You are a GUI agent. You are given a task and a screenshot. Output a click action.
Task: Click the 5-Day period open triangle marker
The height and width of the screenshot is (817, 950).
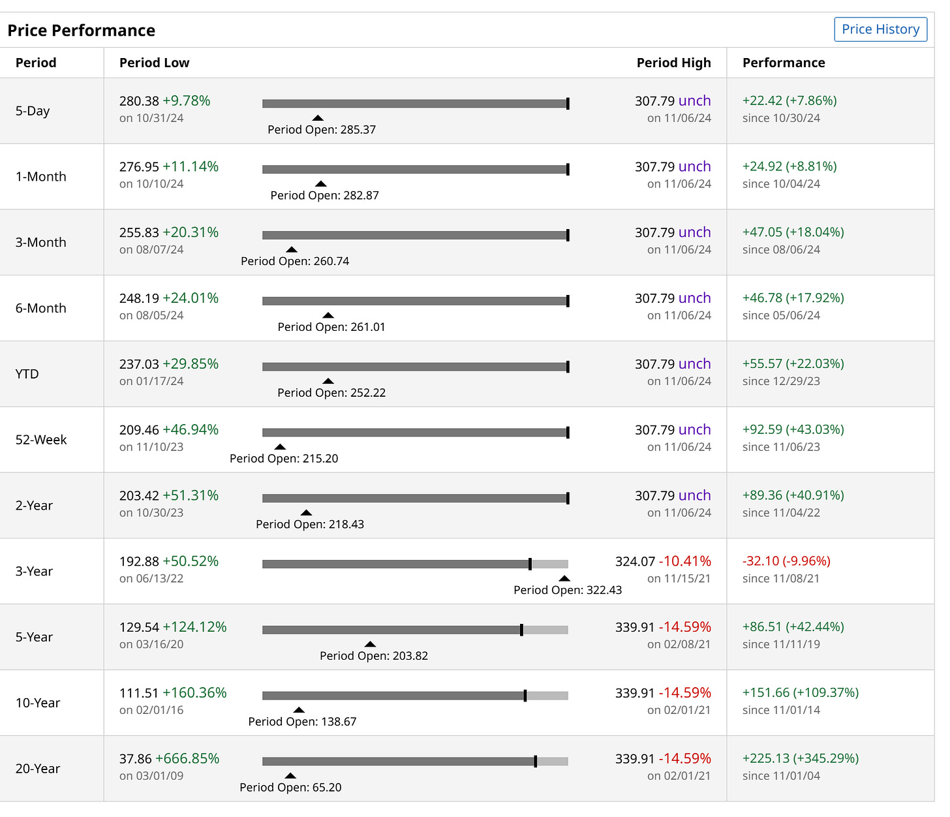click(x=318, y=118)
